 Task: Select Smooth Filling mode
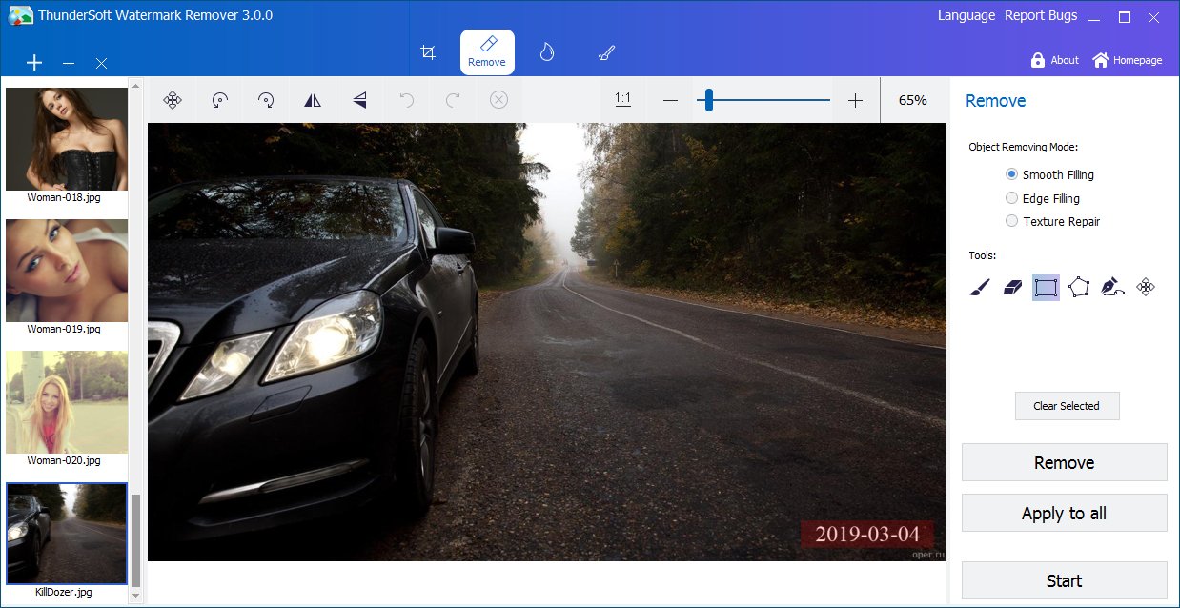coord(1012,174)
